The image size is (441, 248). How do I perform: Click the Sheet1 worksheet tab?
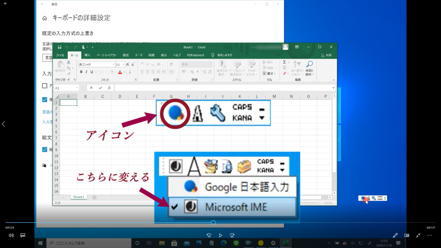pos(78,197)
